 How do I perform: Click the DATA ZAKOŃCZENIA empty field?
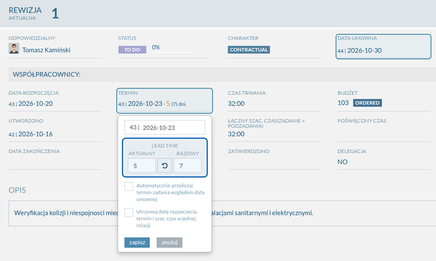point(55,163)
